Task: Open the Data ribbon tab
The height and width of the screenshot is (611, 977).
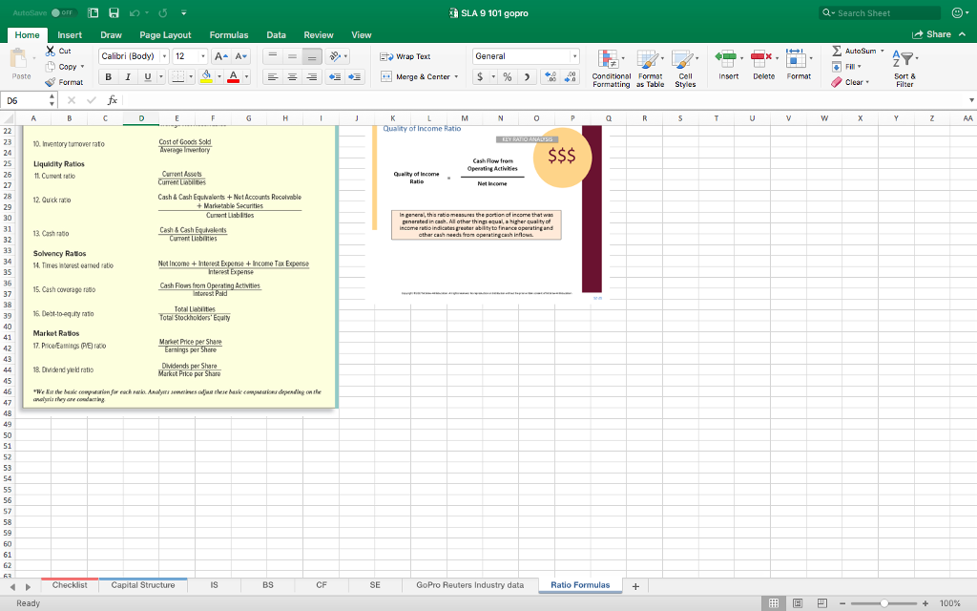Action: tap(276, 35)
